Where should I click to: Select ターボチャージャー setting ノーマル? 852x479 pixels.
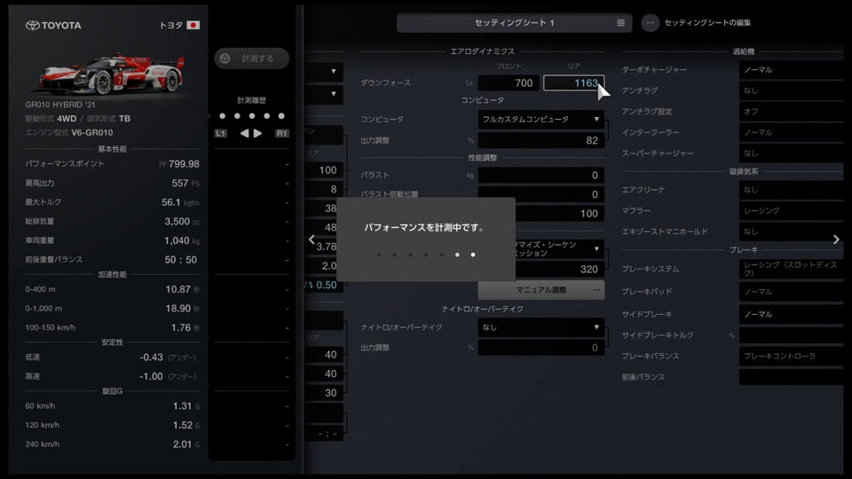click(x=791, y=70)
